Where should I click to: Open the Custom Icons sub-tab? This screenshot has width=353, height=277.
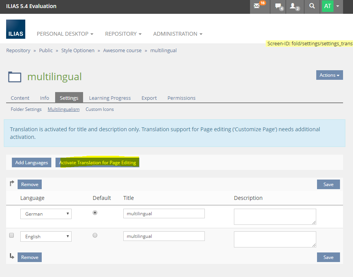[x=100, y=109]
